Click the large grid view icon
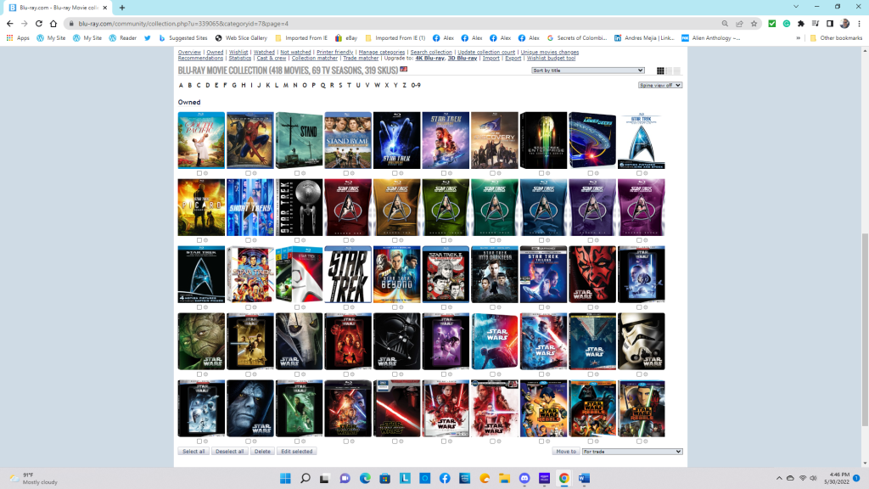This screenshot has height=489, width=869. click(661, 70)
